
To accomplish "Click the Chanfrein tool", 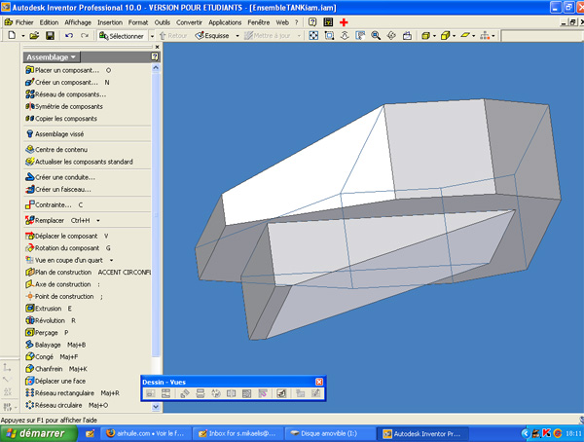I will point(51,369).
